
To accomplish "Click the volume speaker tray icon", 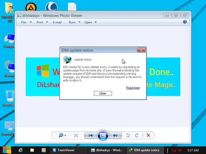I will 180,150.
